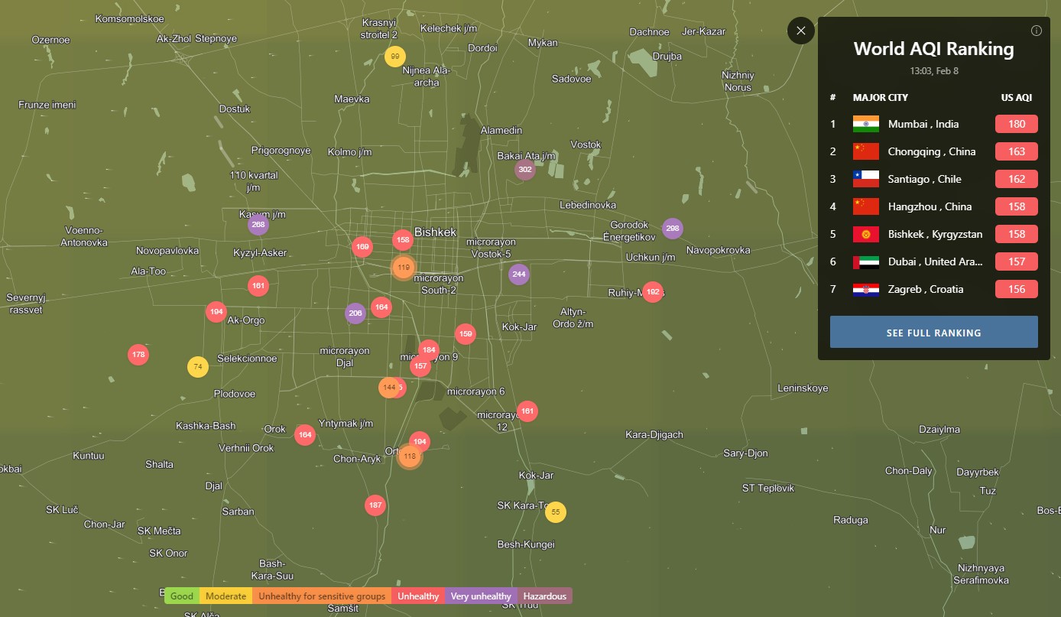The width and height of the screenshot is (1061, 617).
Task: Click the Chile flag beside Santiago
Action: pos(865,179)
